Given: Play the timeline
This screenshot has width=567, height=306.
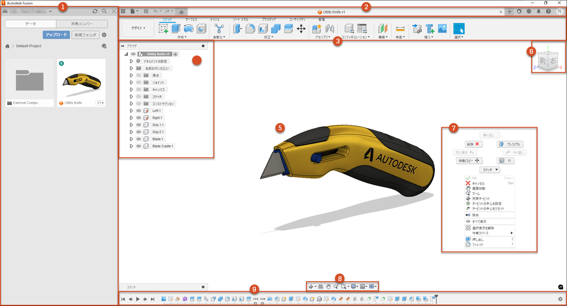Looking at the screenshot, I should pyautogui.click(x=138, y=299).
